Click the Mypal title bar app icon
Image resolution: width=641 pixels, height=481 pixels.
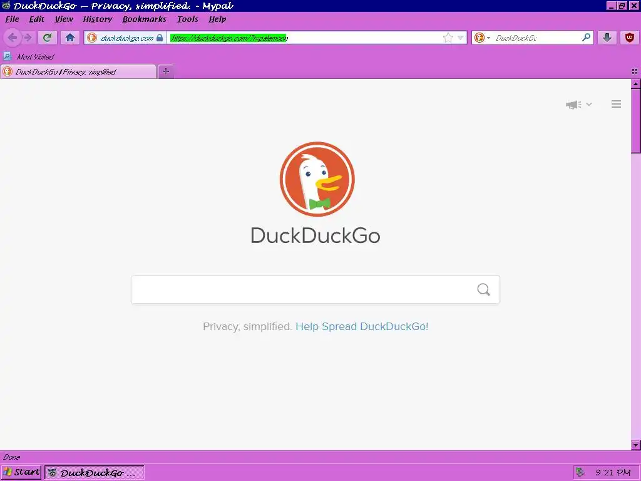(6, 6)
